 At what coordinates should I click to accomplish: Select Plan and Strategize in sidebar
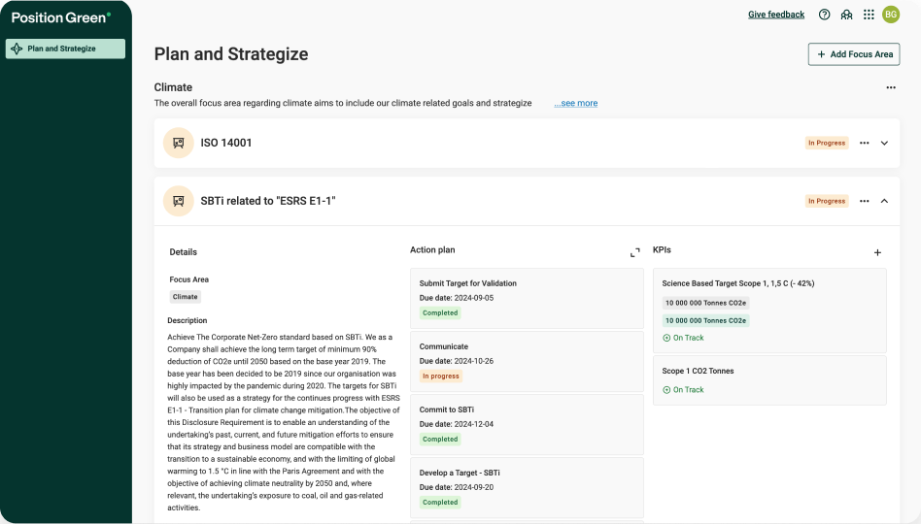(65, 49)
